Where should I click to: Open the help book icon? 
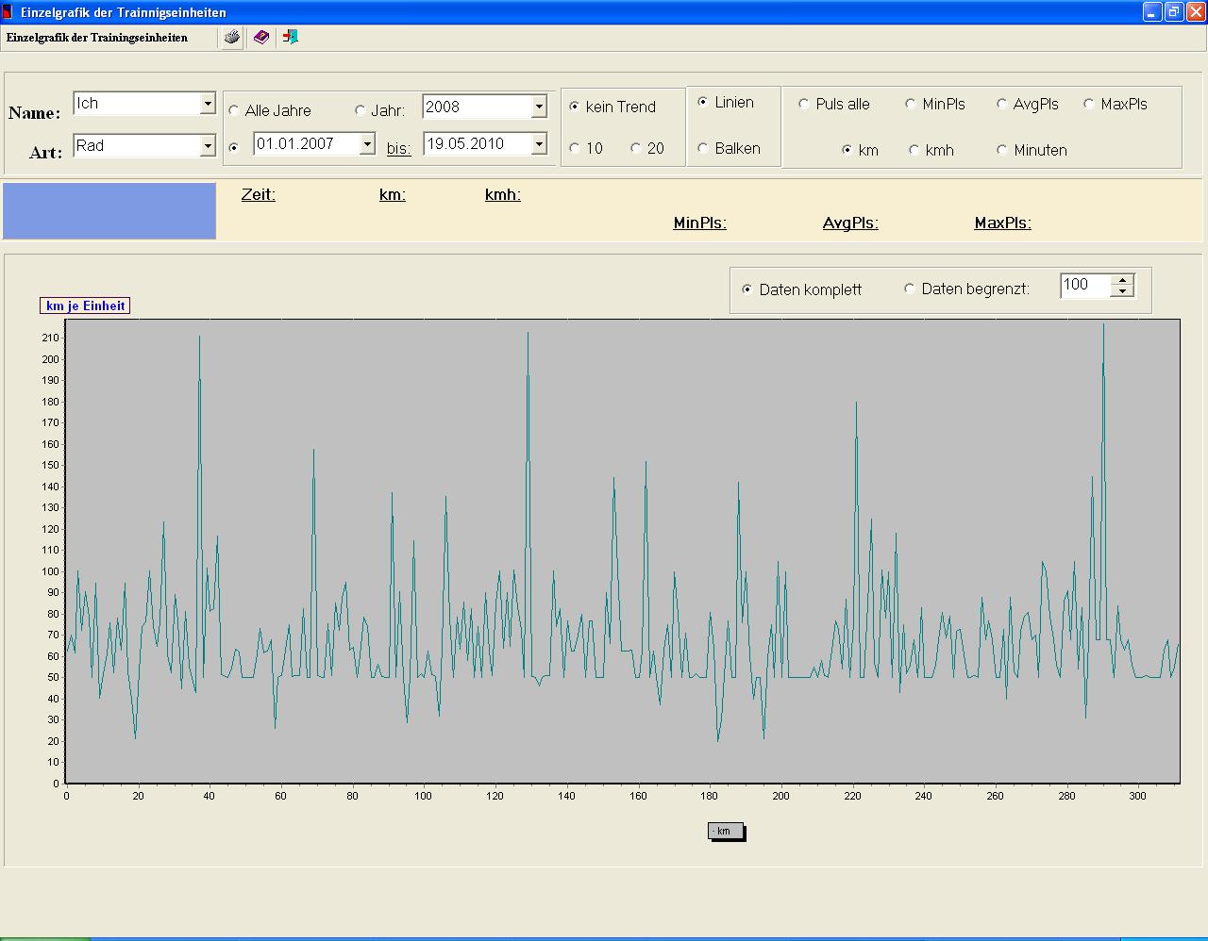pos(261,38)
